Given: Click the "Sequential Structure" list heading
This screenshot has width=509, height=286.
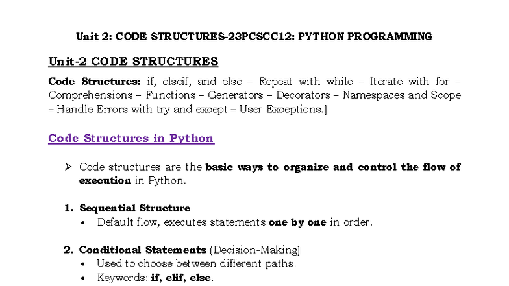Looking at the screenshot, I should tap(134, 208).
